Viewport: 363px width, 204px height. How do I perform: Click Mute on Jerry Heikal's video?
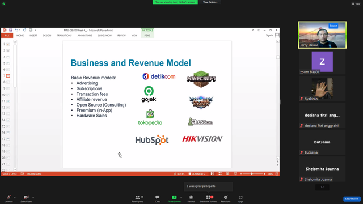[334, 26]
